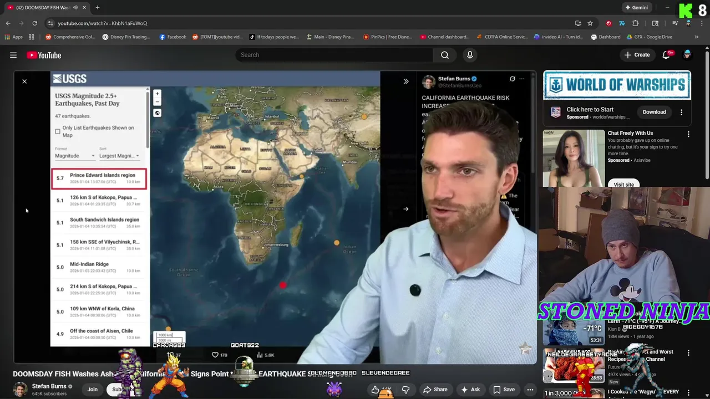
Task: Select the Mid-Indian Ridge earthquake entry
Action: click(99, 267)
